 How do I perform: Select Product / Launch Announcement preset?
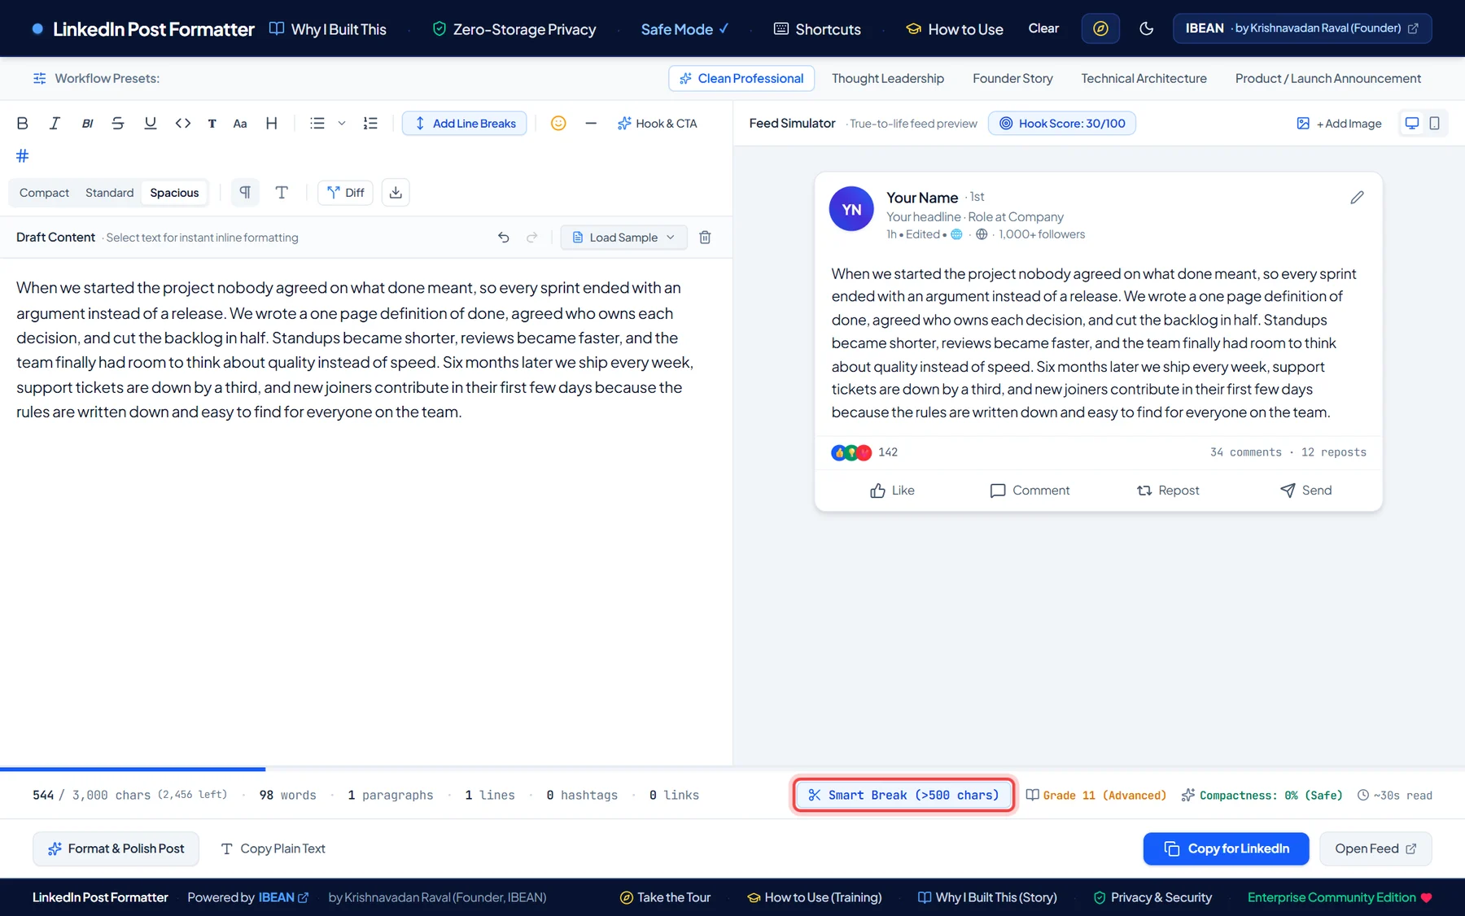pyautogui.click(x=1328, y=79)
